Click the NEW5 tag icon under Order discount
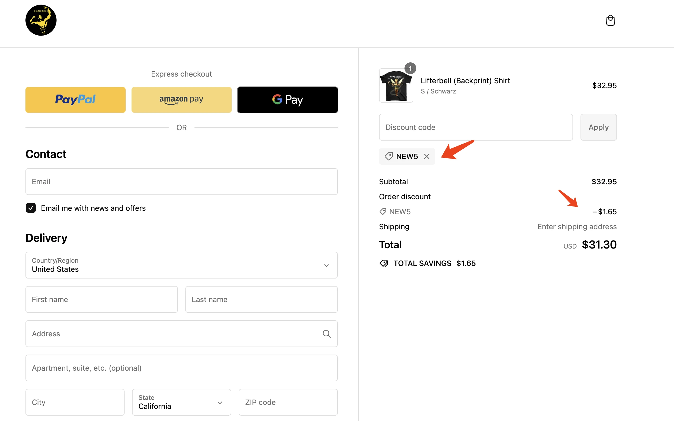The width and height of the screenshot is (674, 421). (x=383, y=212)
